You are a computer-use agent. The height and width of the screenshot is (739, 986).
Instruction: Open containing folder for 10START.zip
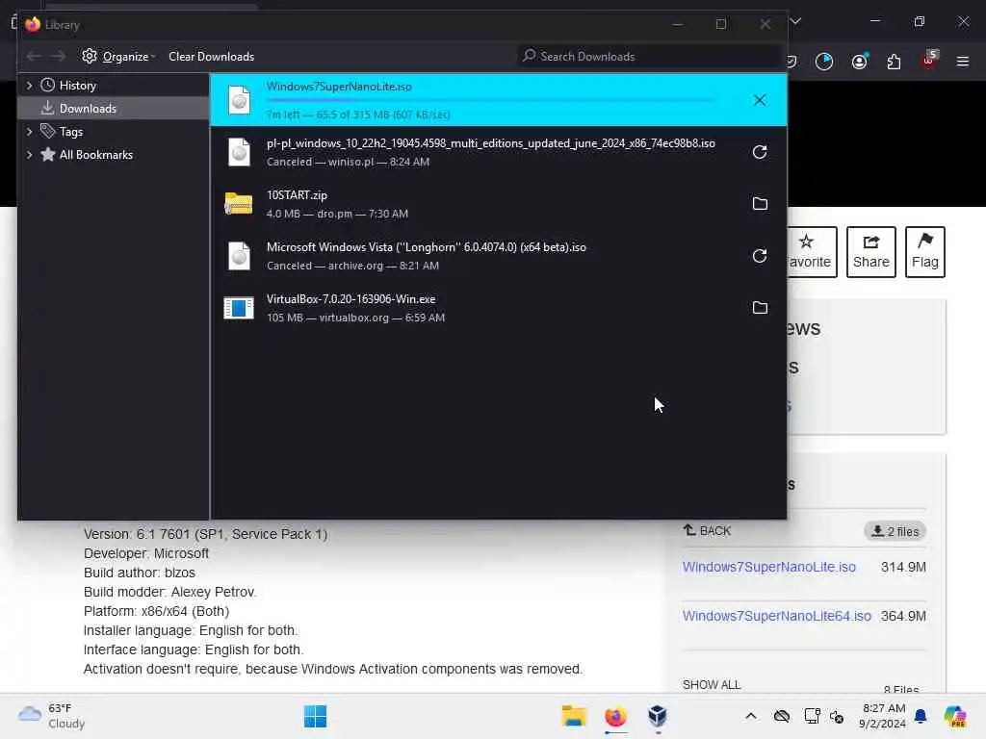760,204
